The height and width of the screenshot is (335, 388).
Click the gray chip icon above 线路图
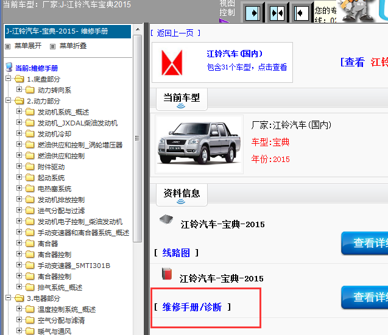point(166,219)
